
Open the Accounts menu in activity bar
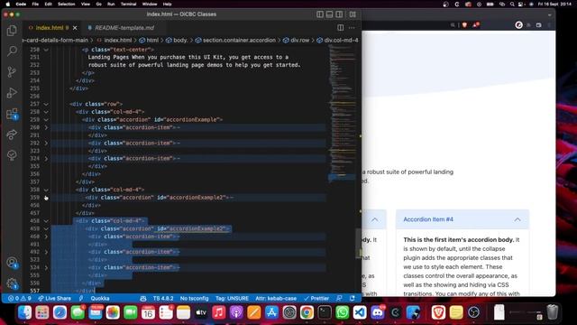click(x=12, y=263)
